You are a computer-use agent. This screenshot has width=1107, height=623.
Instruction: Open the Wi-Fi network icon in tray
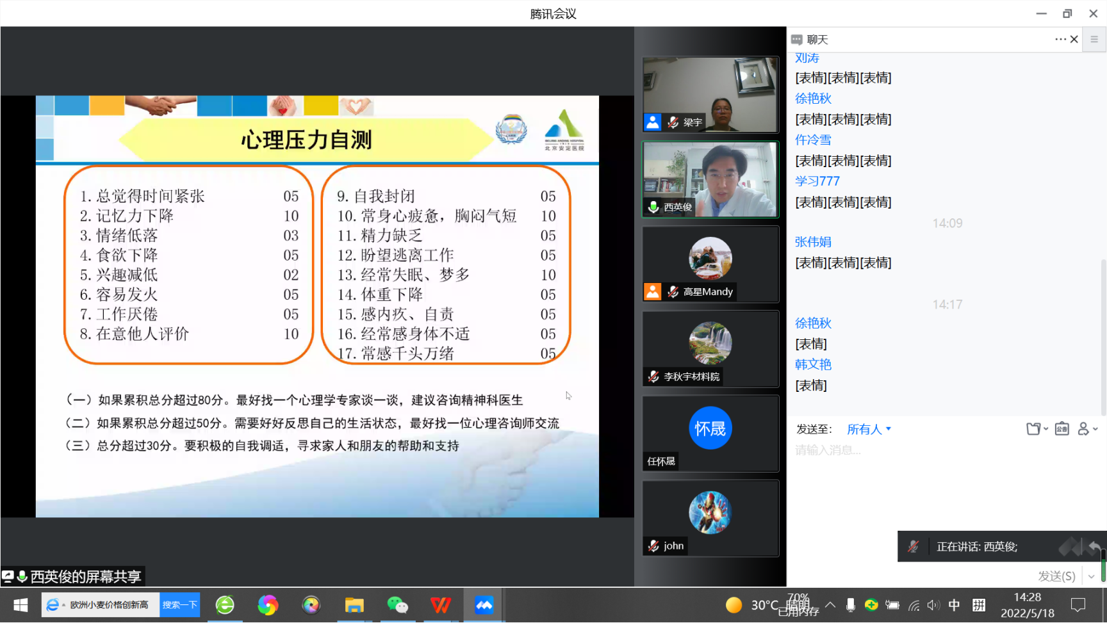[x=914, y=605]
